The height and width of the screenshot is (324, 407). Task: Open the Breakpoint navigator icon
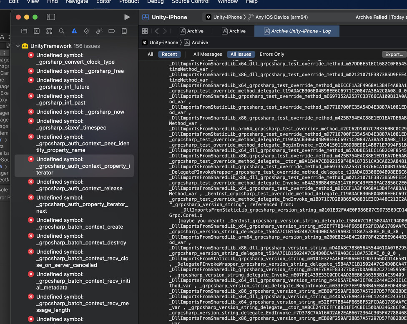(112, 31)
